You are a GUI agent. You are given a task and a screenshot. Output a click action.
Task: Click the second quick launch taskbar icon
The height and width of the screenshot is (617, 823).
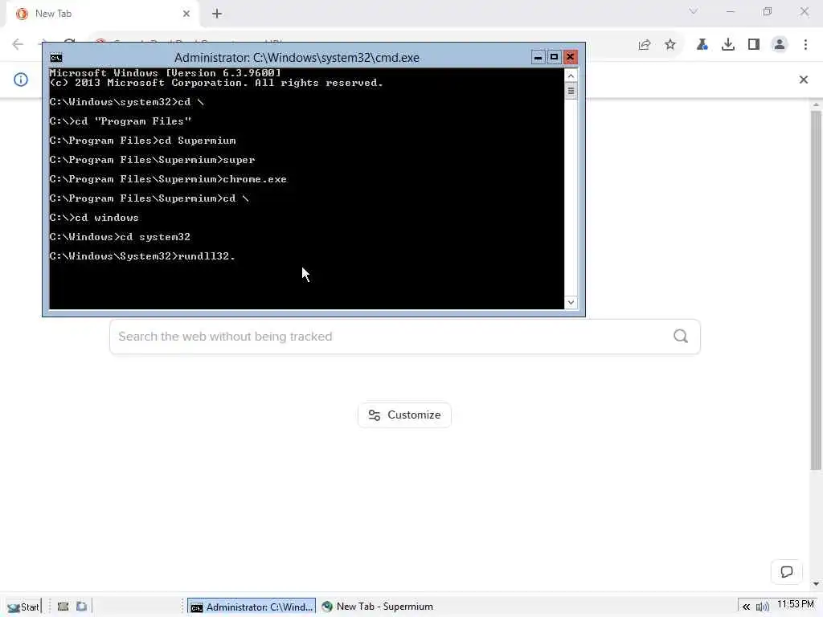tap(81, 607)
